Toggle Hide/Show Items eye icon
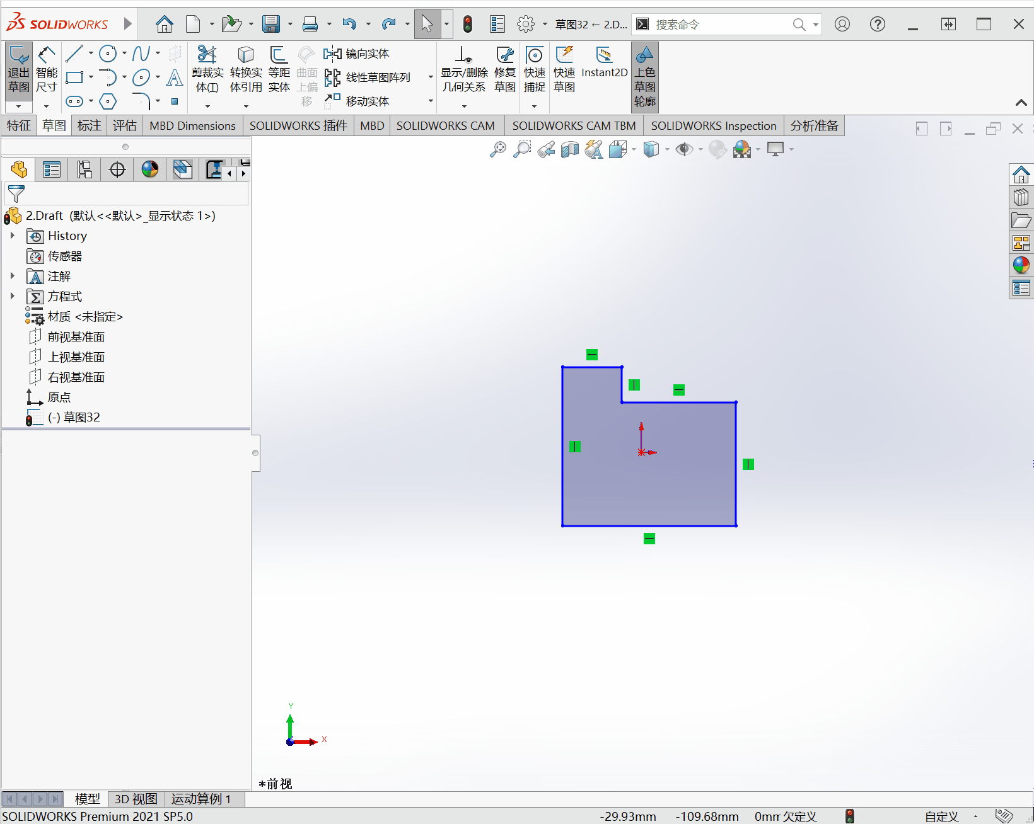The height and width of the screenshot is (824, 1034). (x=684, y=149)
